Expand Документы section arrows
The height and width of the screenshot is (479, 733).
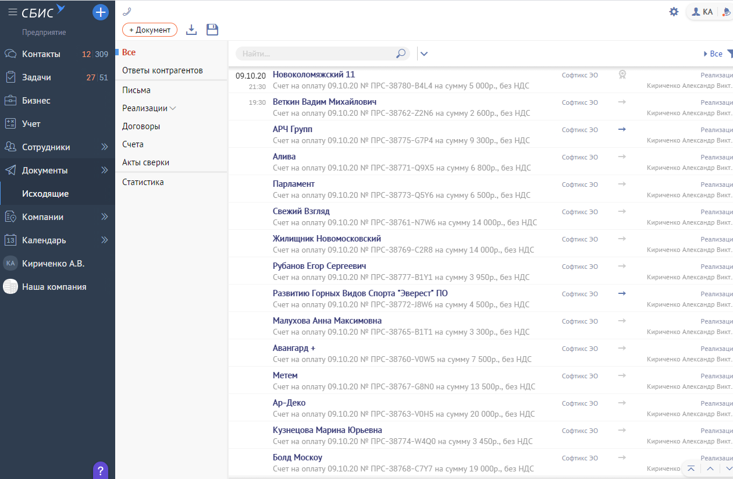(105, 171)
